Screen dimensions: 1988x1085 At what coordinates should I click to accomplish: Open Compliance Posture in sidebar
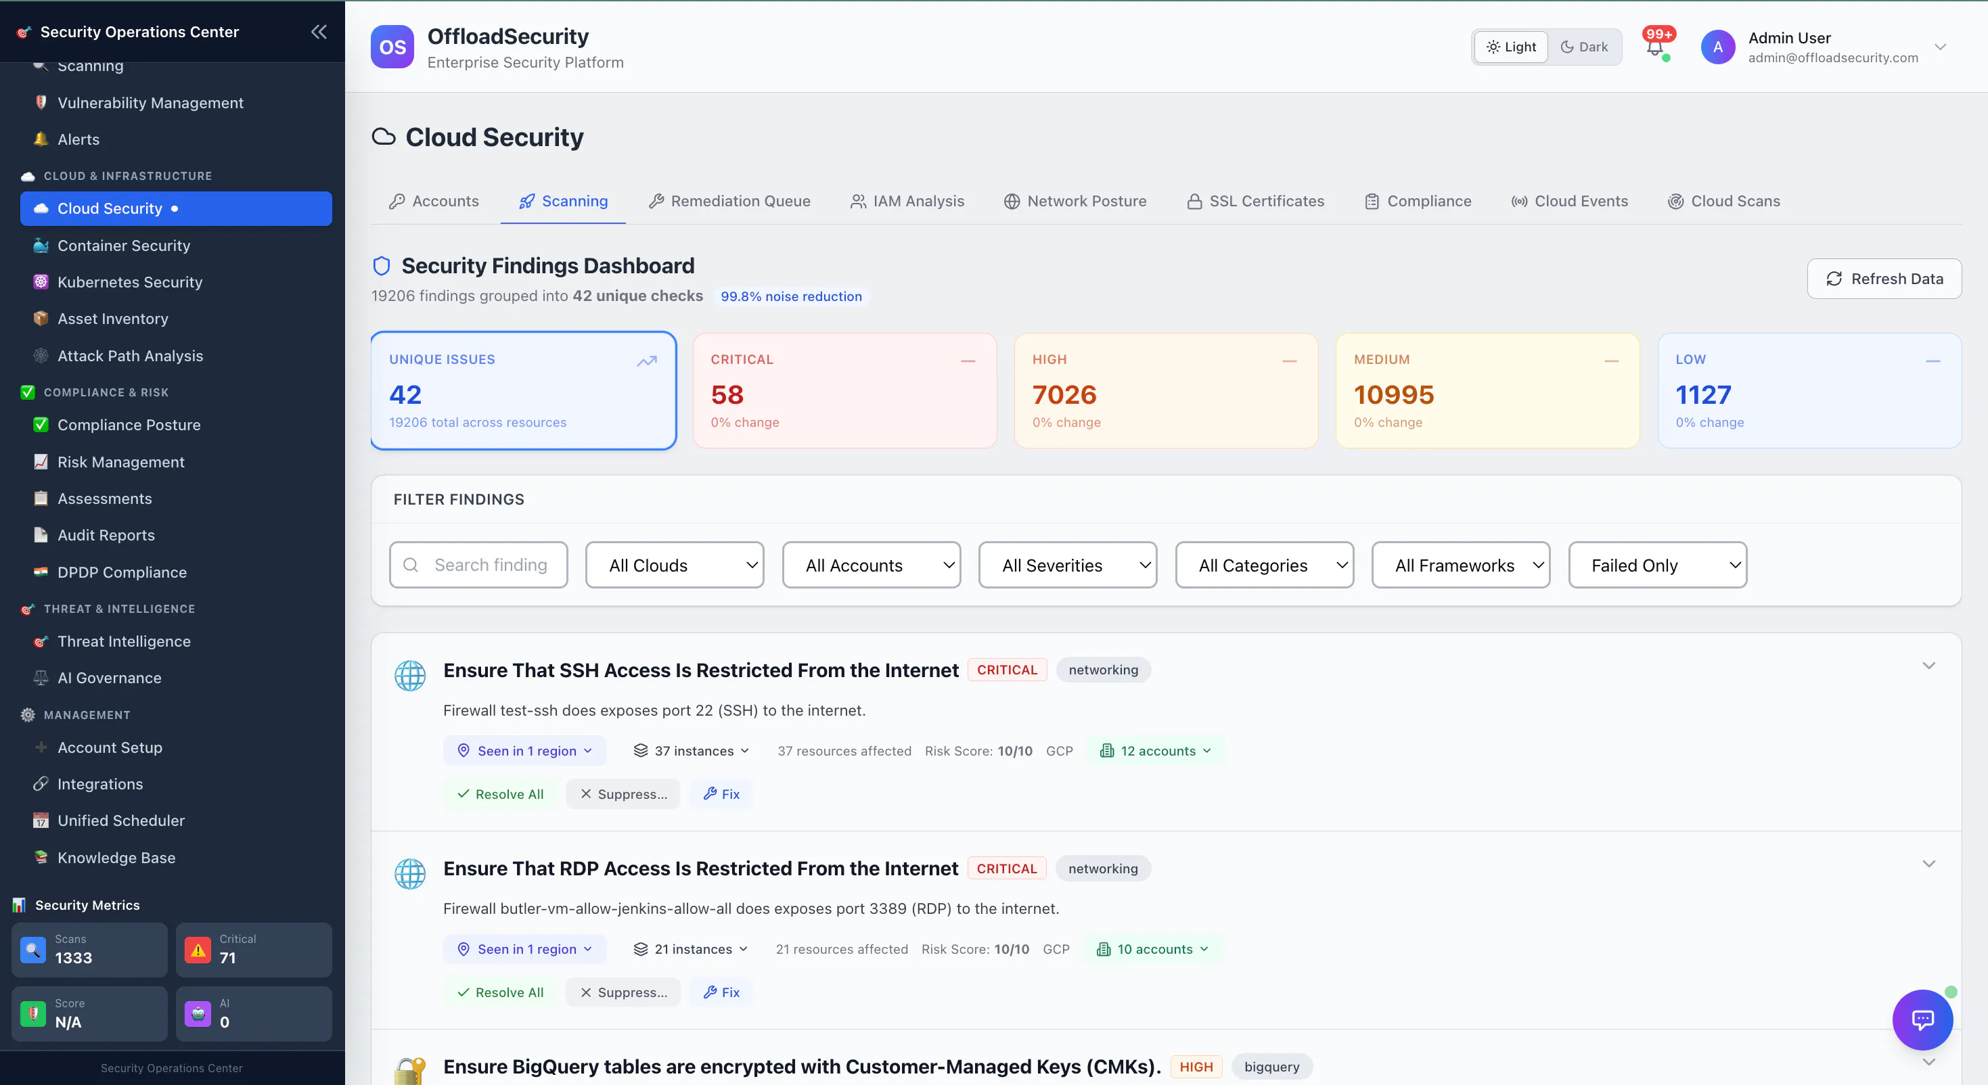pos(176,424)
